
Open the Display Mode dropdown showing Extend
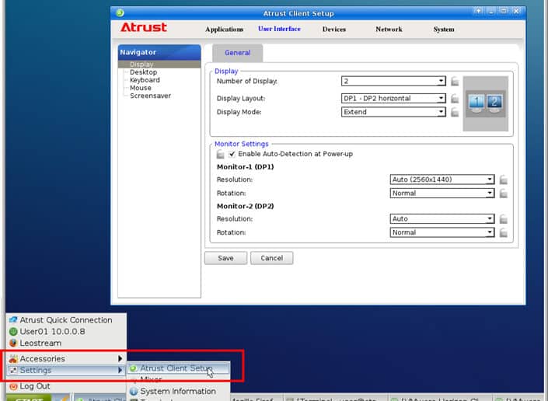pos(393,112)
